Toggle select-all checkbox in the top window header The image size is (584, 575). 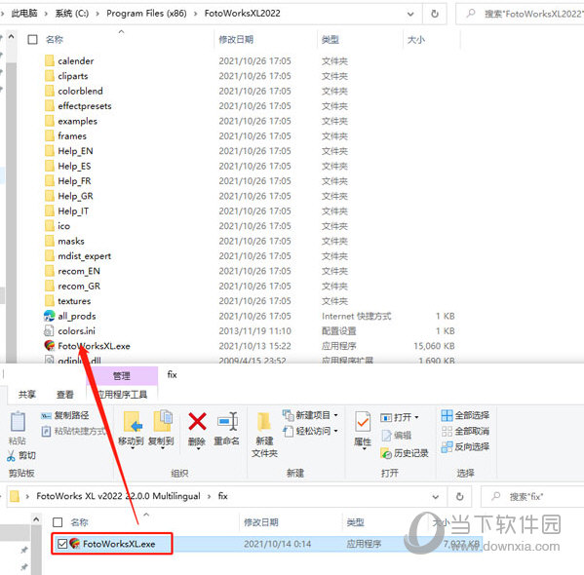[x=33, y=40]
